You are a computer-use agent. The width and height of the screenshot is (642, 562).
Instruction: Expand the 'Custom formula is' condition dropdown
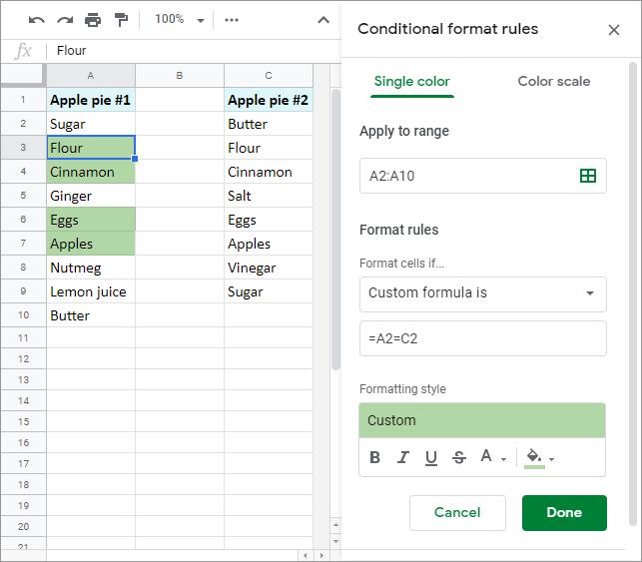(482, 293)
